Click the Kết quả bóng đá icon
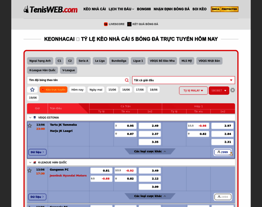Viewport: 262px width, 207px height. [x=129, y=24]
